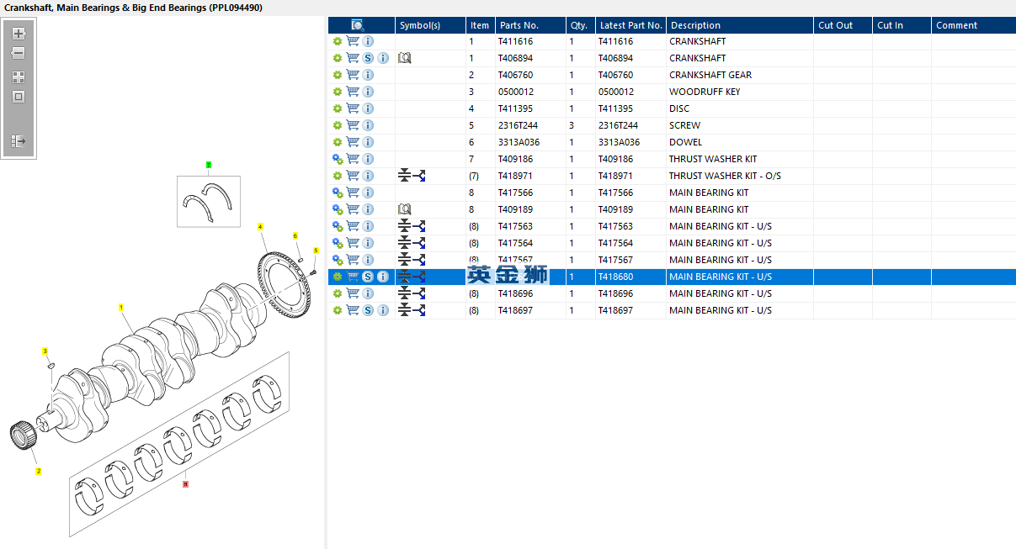Open info for crankshaft T406894
This screenshot has height=549, width=1016.
[x=383, y=58]
